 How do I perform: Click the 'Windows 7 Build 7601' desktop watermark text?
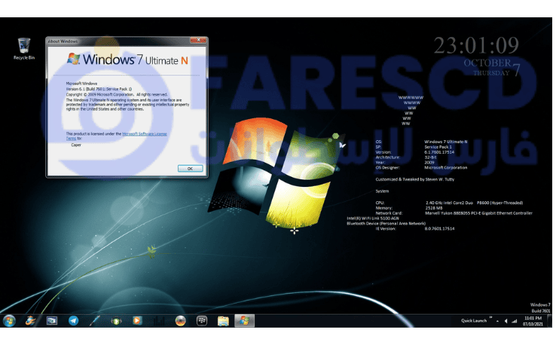(540, 308)
